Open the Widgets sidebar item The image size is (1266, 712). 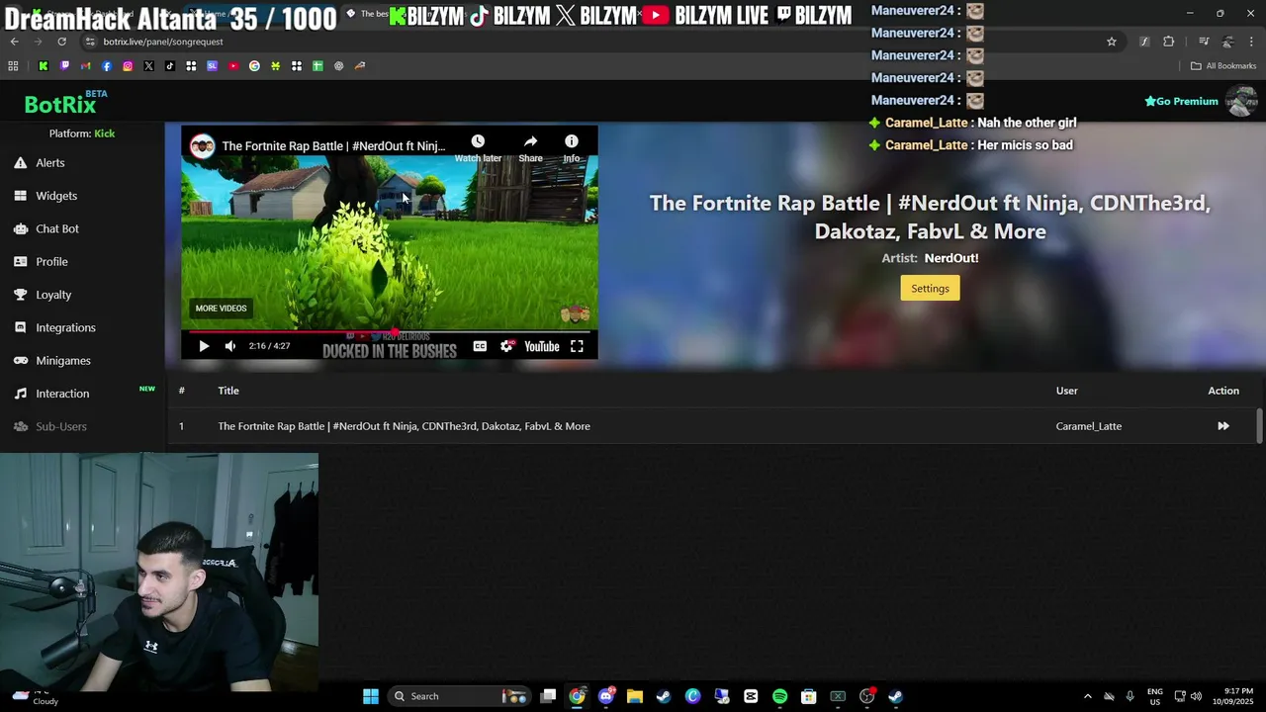[56, 196]
